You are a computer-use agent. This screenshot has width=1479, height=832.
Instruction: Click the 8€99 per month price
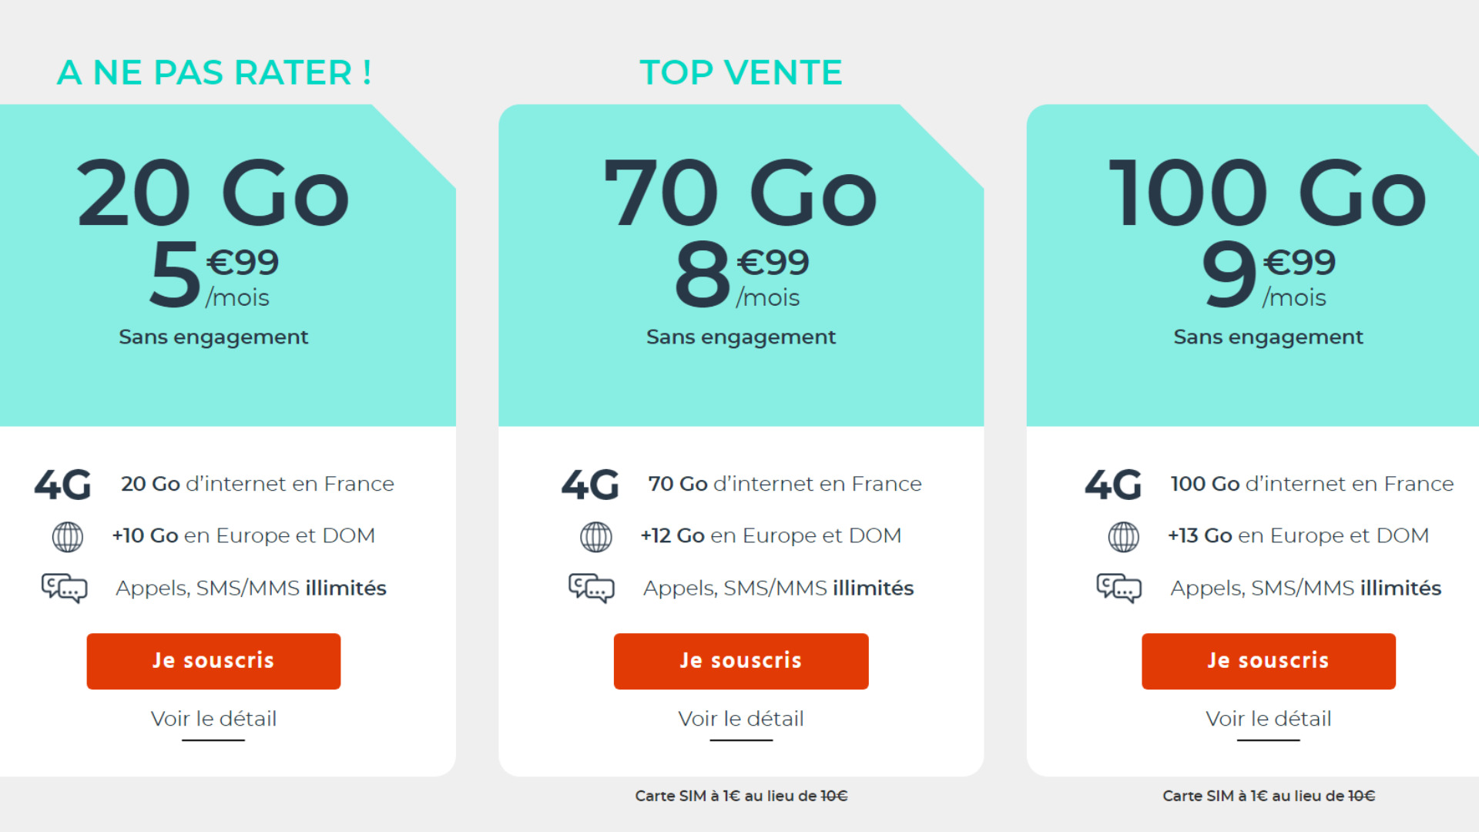pyautogui.click(x=740, y=274)
